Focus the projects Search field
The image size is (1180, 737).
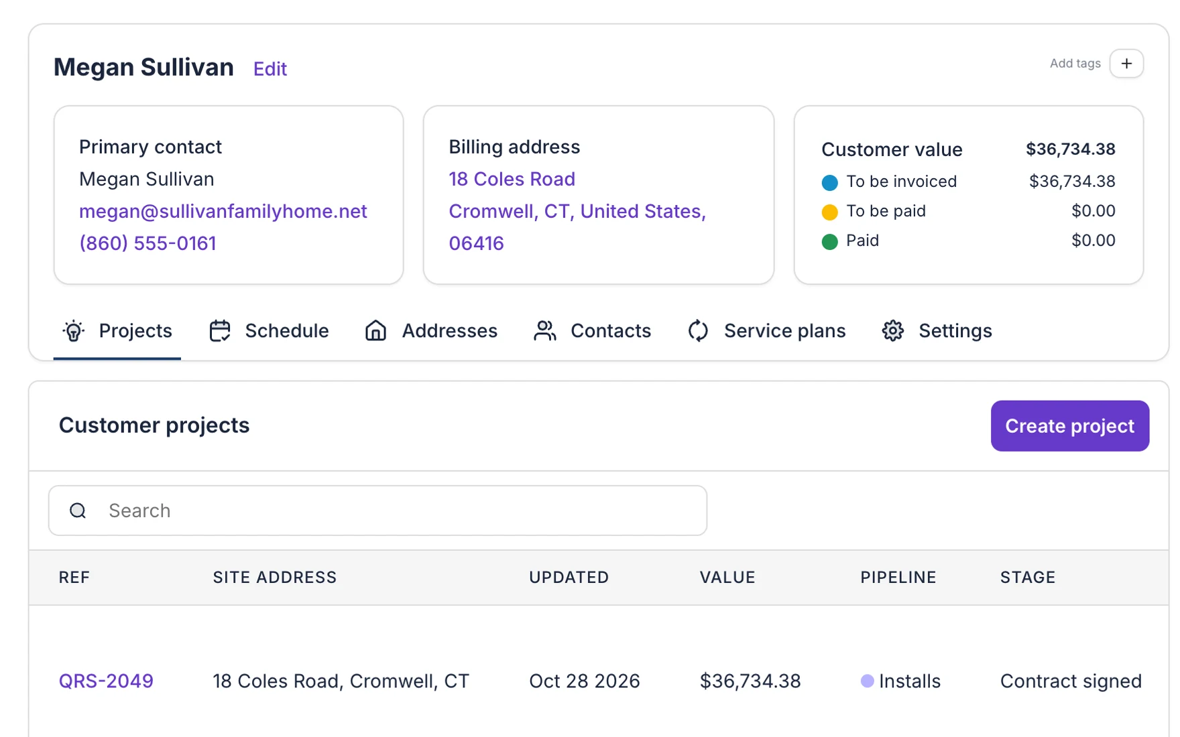tap(378, 511)
